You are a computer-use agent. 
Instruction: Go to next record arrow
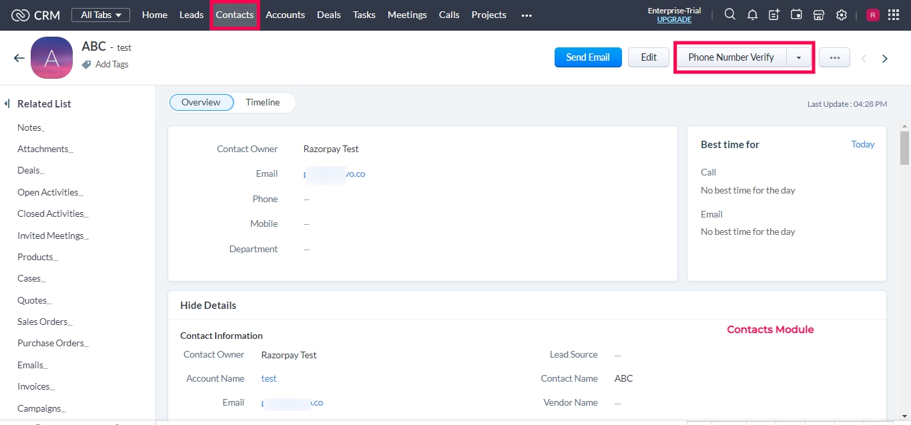885,59
